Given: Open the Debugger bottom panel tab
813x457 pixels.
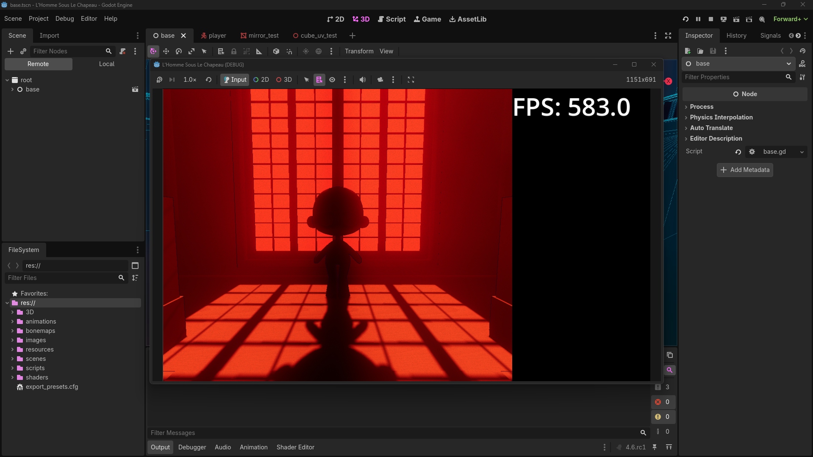Looking at the screenshot, I should click(x=192, y=447).
